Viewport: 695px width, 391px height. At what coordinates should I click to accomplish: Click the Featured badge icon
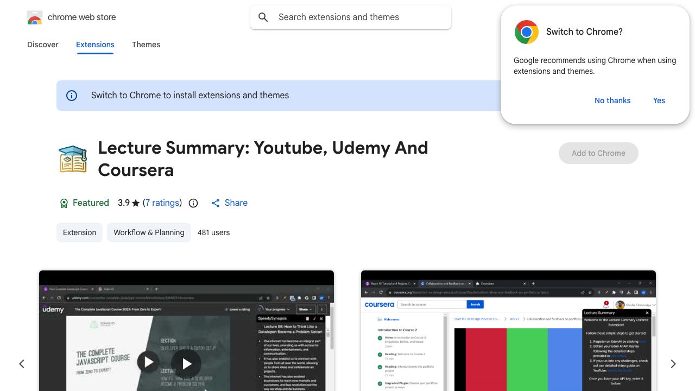tap(64, 203)
